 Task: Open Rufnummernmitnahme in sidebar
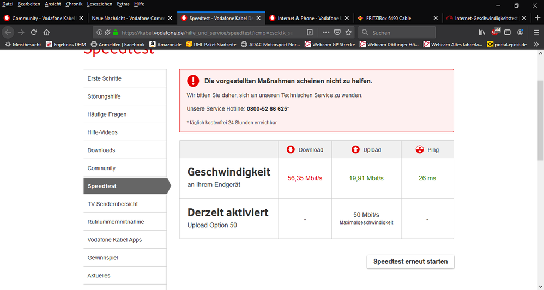pos(125,222)
